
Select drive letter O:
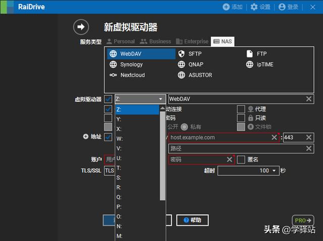pos(137,216)
